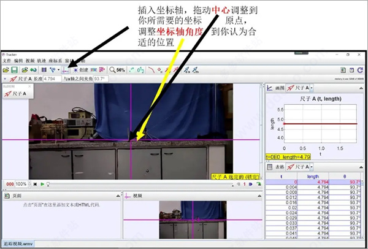Click the track control icon after 创建
368x249 pixels.
pyautogui.click(x=94, y=70)
